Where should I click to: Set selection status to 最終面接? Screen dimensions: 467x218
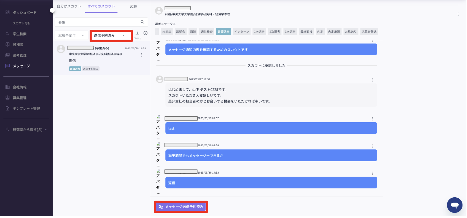306,32
